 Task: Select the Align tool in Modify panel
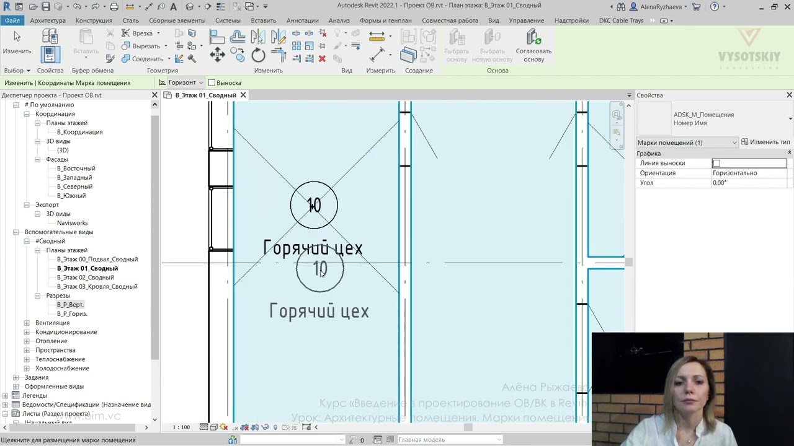(217, 37)
